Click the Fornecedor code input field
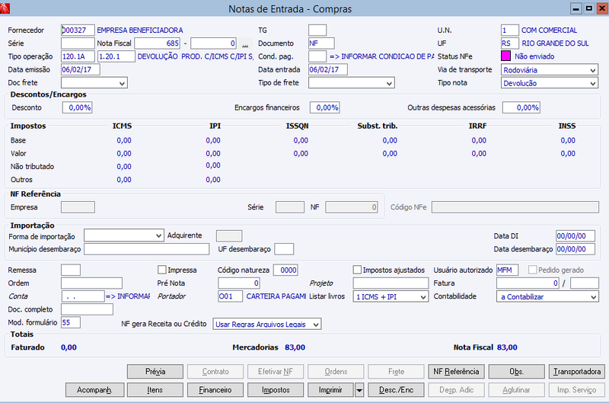Screen dimensions: 609x403 click(78, 30)
